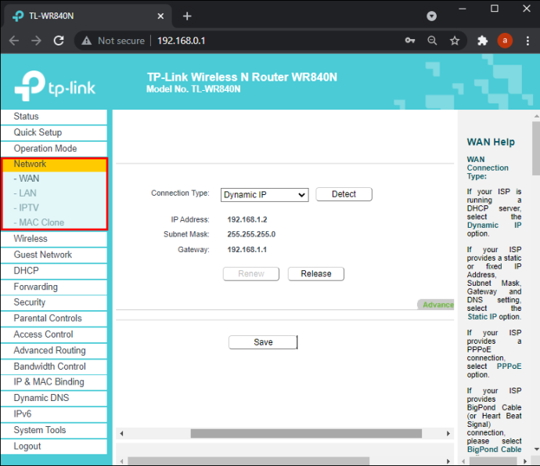Click the tab search dropdown icon

pyautogui.click(x=431, y=16)
